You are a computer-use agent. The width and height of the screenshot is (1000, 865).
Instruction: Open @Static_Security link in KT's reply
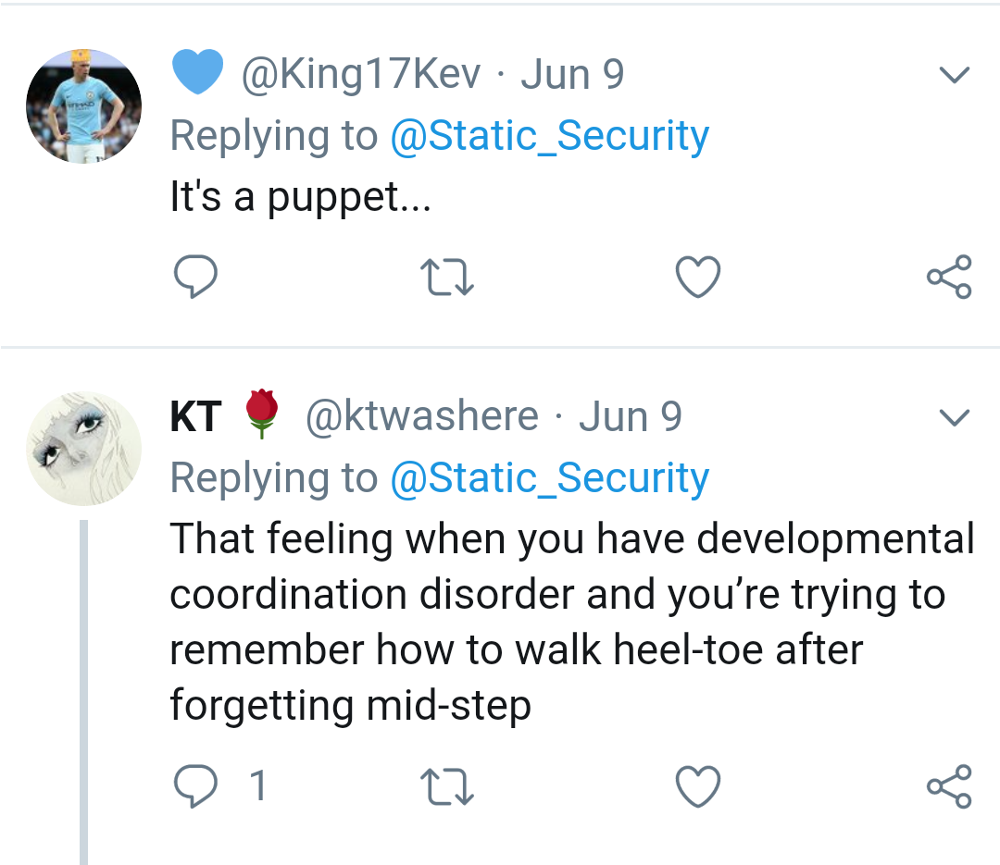(549, 478)
